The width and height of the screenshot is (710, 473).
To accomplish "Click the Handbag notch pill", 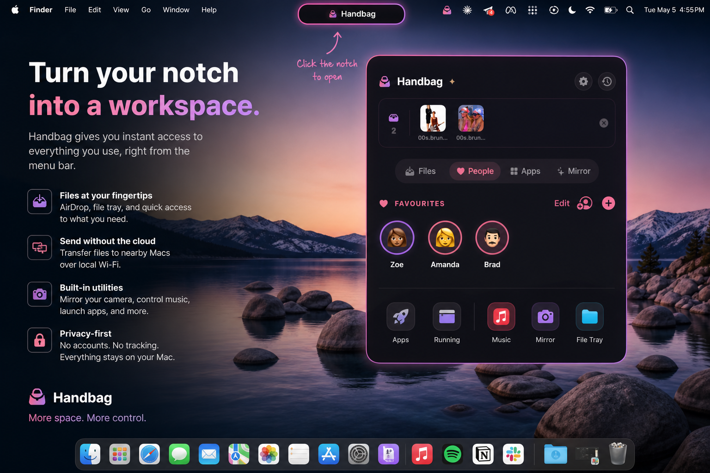I will (351, 14).
